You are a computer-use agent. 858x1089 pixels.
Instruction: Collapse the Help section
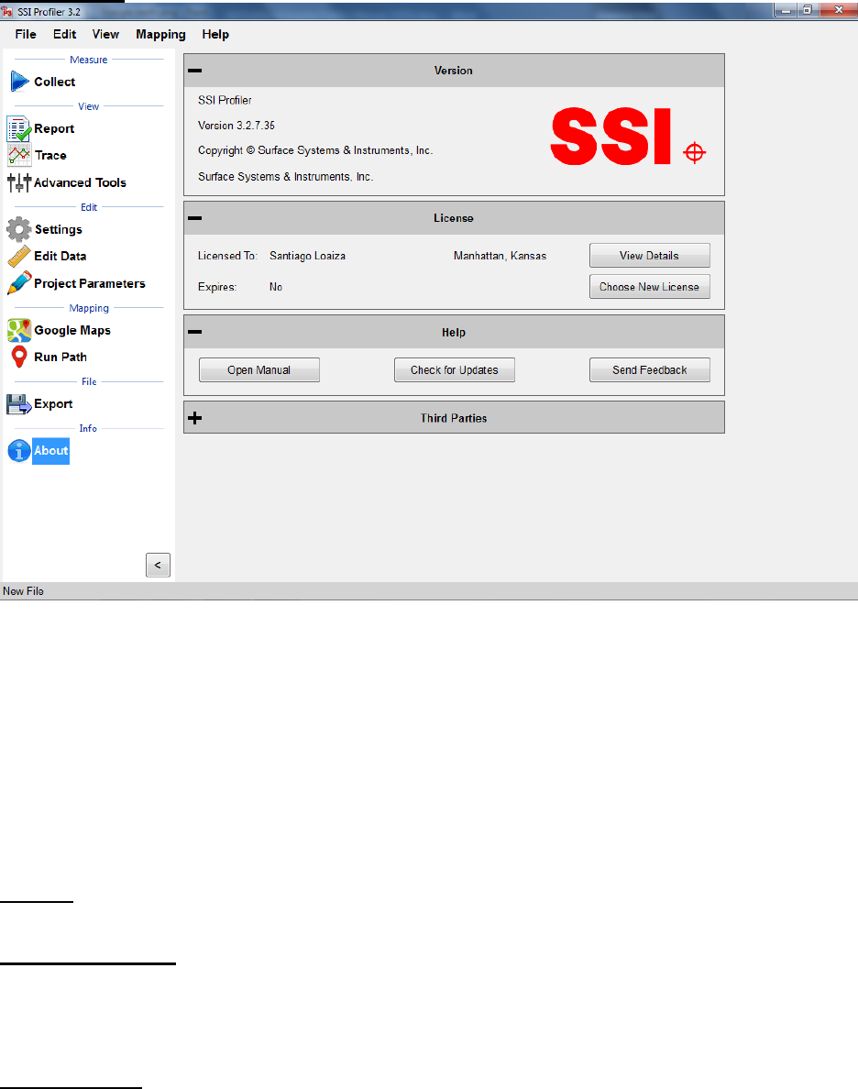pyautogui.click(x=195, y=332)
